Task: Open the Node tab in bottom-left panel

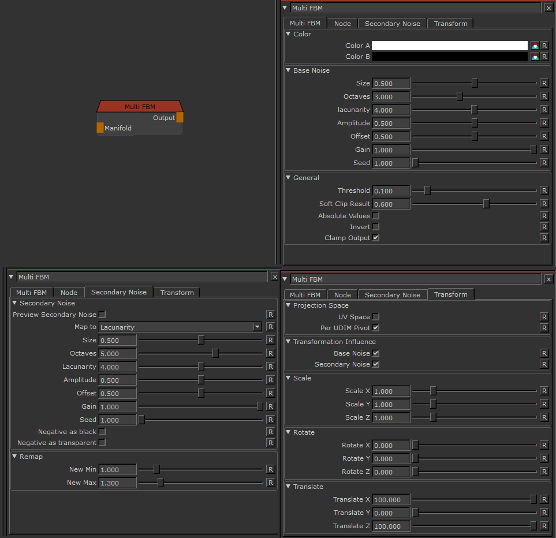Action: click(x=69, y=293)
